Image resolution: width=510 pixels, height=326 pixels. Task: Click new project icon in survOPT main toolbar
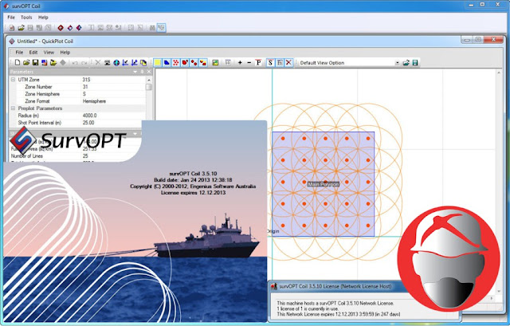click(12, 28)
